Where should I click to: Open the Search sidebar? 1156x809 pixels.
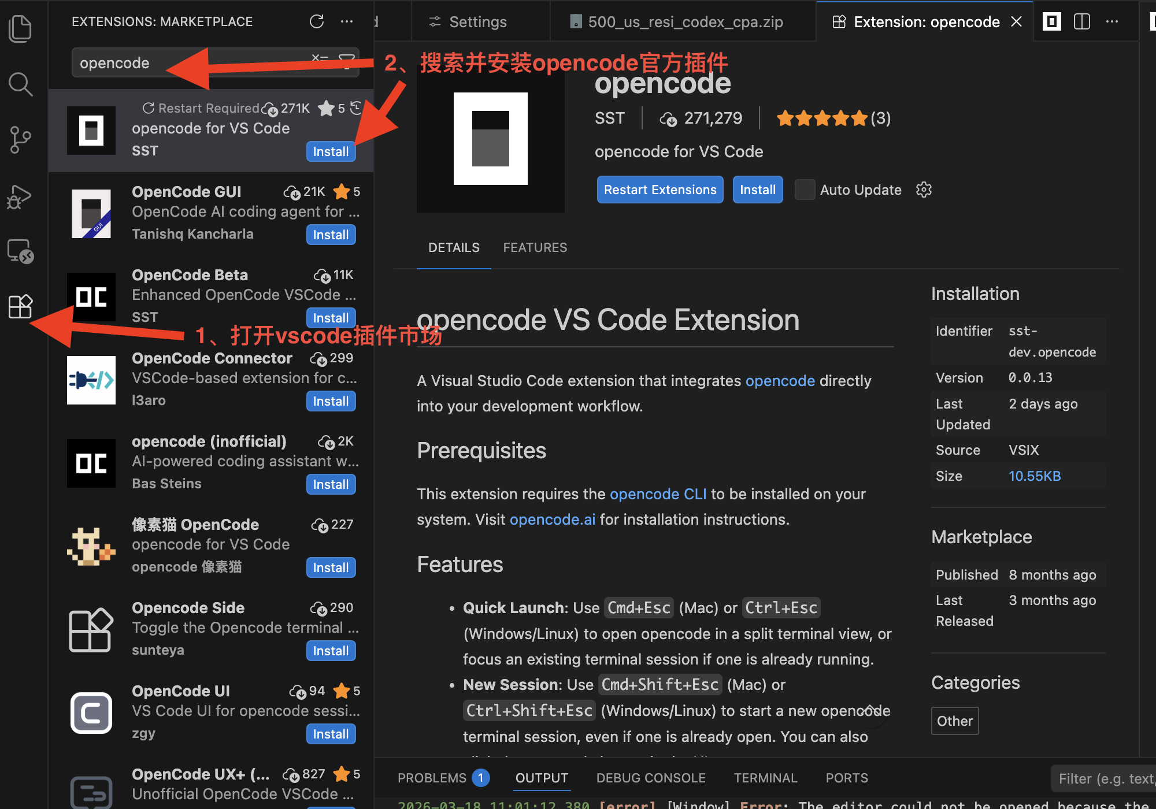(20, 84)
